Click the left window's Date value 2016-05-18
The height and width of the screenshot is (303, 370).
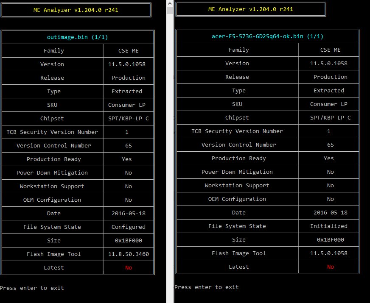[x=129, y=214]
